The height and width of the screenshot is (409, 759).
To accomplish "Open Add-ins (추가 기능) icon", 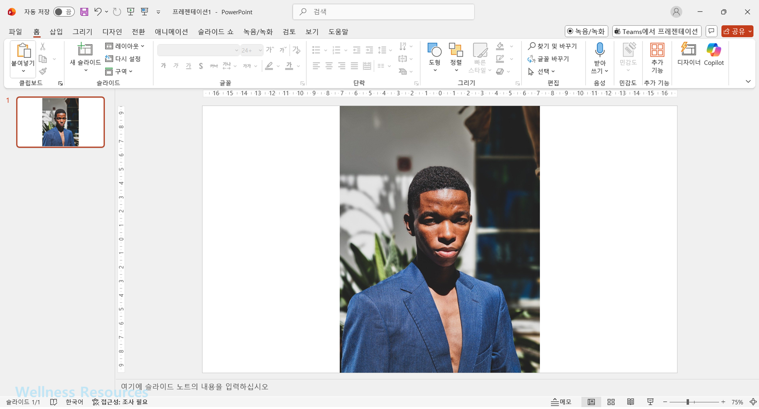I will coord(657,50).
